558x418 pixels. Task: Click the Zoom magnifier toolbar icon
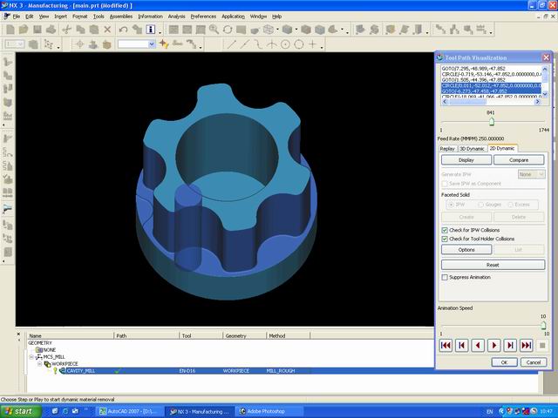(212, 29)
